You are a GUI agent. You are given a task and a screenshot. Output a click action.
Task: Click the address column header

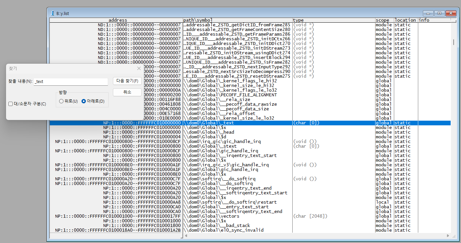point(118,20)
